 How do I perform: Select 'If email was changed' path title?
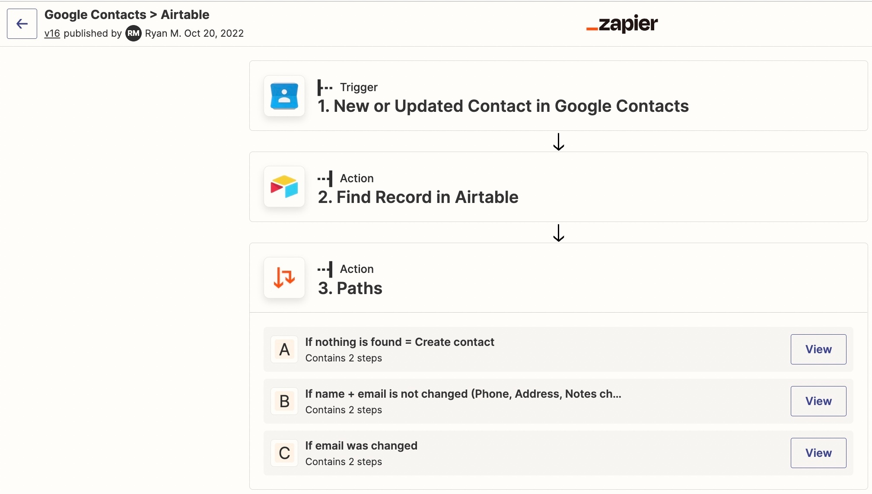tap(361, 446)
